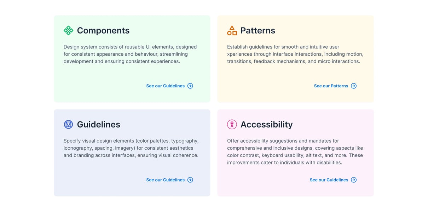Image resolution: width=428 pixels, height=211 pixels.
Task: Click the orange Patterns triangle-square icon
Action: click(x=232, y=31)
